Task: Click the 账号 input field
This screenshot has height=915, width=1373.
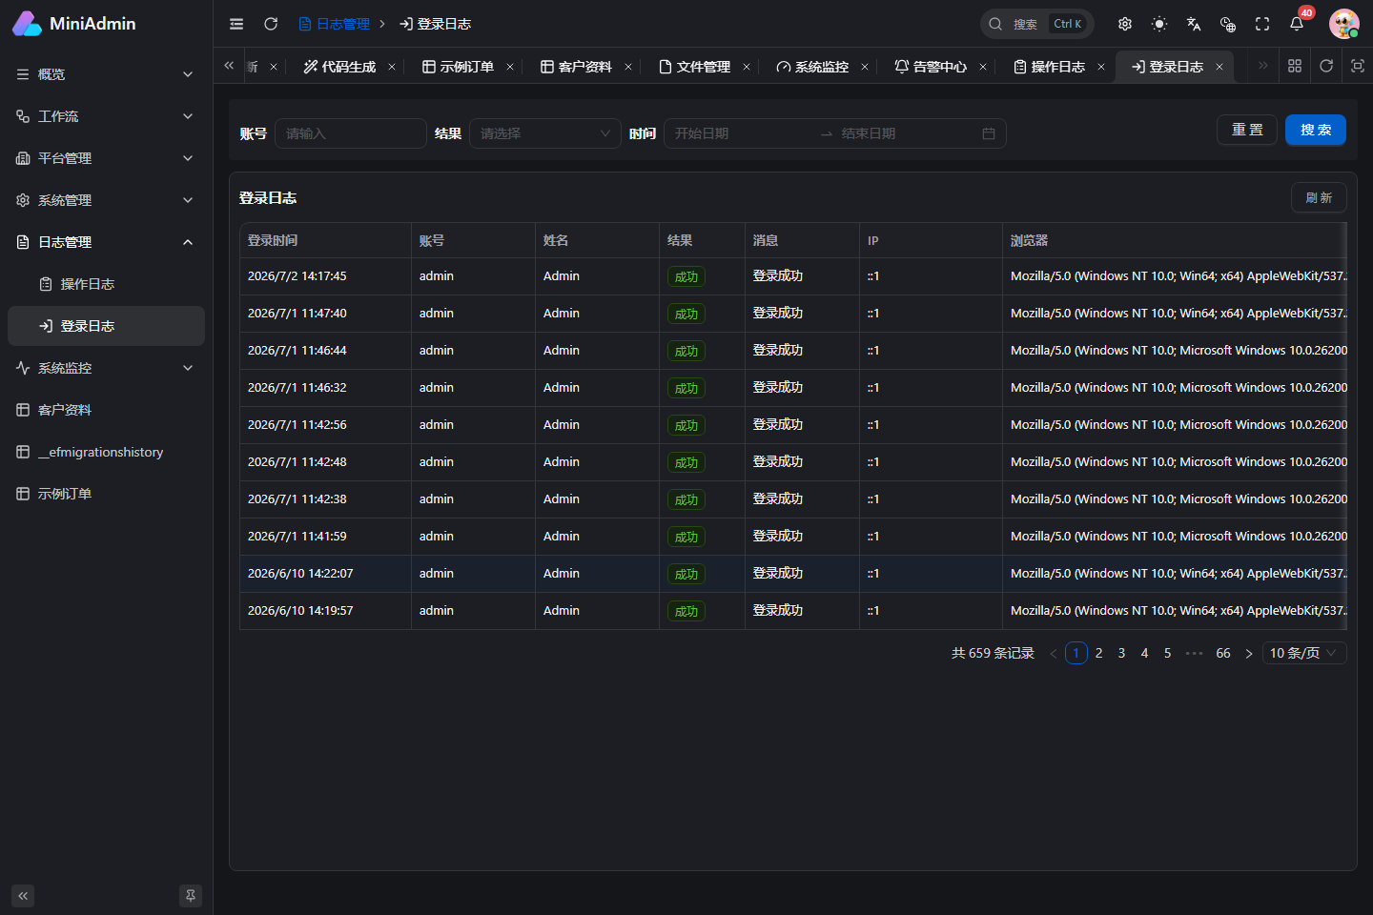Action: pyautogui.click(x=351, y=133)
